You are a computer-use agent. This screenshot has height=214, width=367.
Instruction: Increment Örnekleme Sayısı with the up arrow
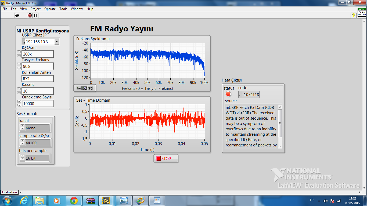(x=19, y=102)
